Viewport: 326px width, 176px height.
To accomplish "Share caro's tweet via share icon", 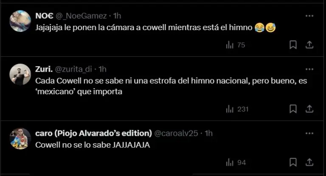I will click(309, 162).
